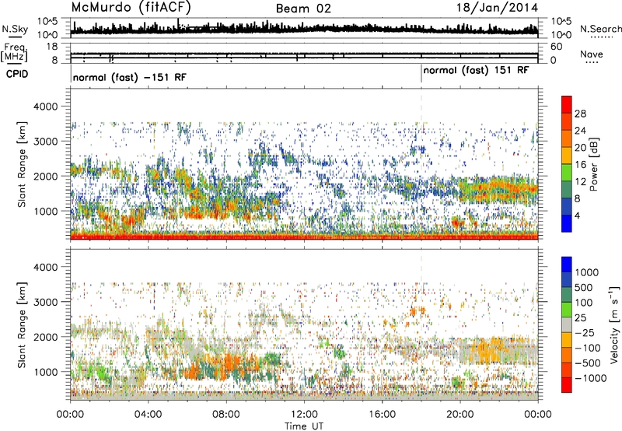Click the "Beam 02" heading

[x=303, y=9]
